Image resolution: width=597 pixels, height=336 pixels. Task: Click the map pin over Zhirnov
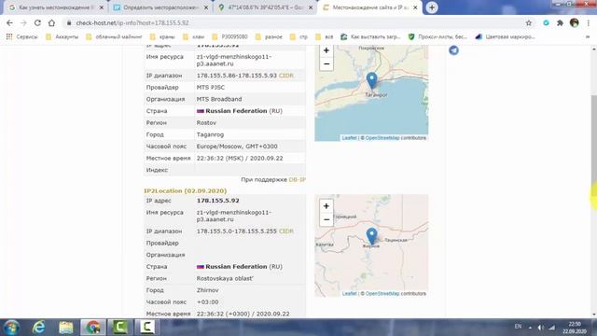371,236
